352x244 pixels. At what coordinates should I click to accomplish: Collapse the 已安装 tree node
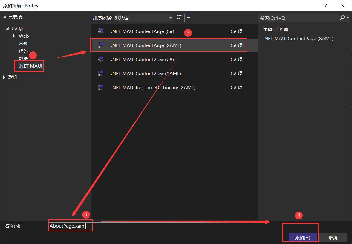4,17
